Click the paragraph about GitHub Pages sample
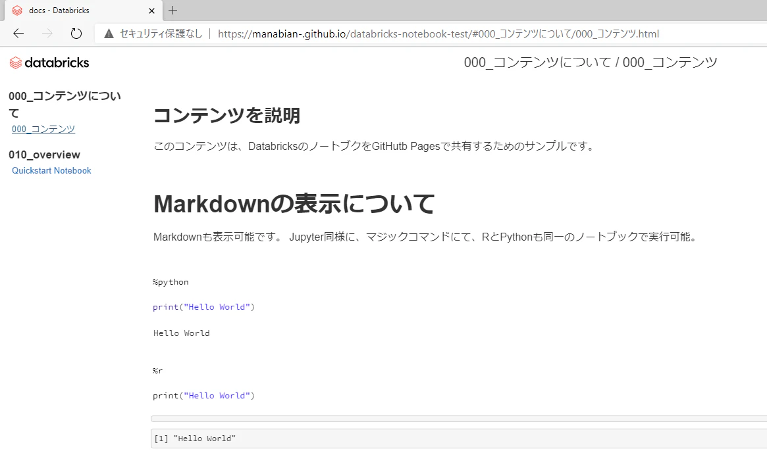This screenshot has width=767, height=451. coord(374,146)
